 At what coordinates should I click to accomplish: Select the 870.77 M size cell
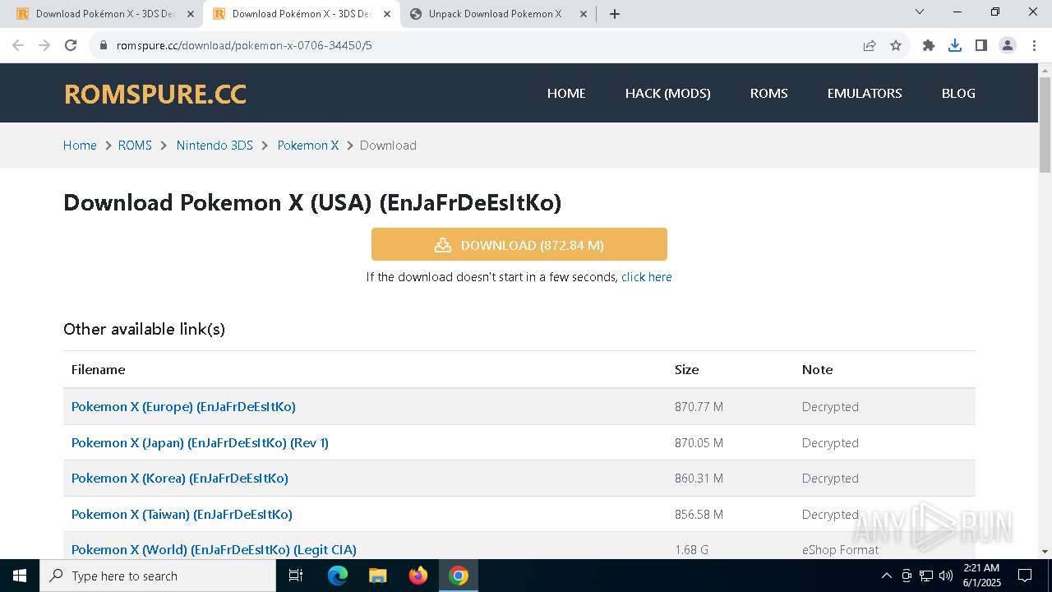(x=699, y=406)
